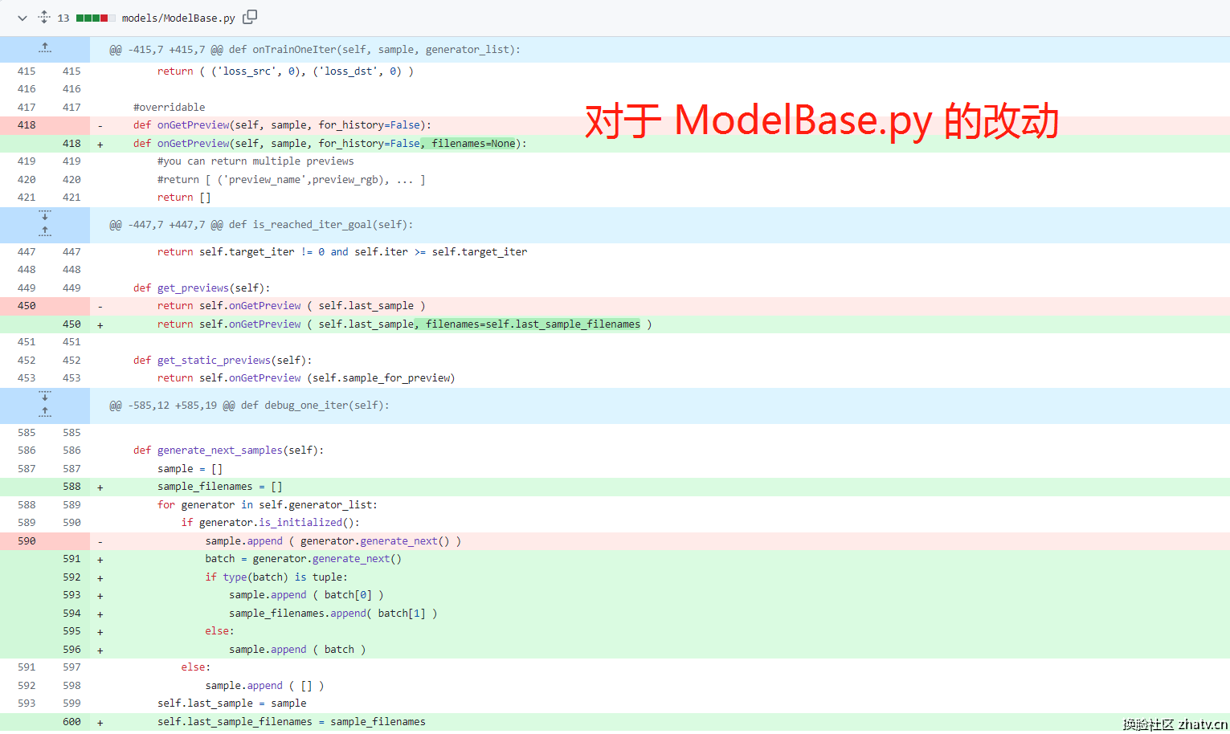Click the 'filenames=None' highlighted addition
The height and width of the screenshot is (734, 1230).
click(x=470, y=144)
